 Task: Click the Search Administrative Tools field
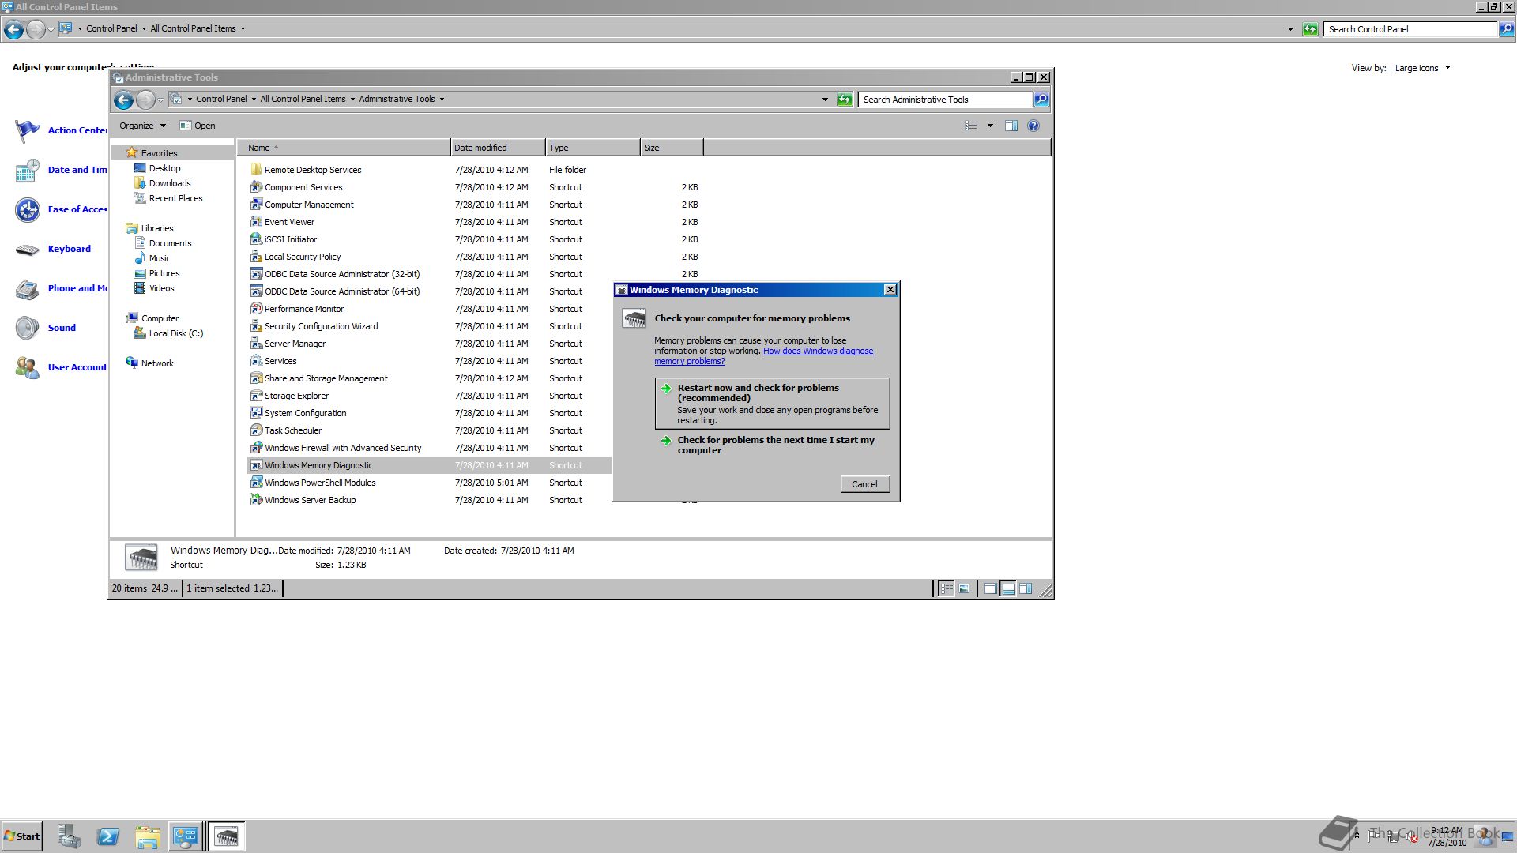point(945,100)
